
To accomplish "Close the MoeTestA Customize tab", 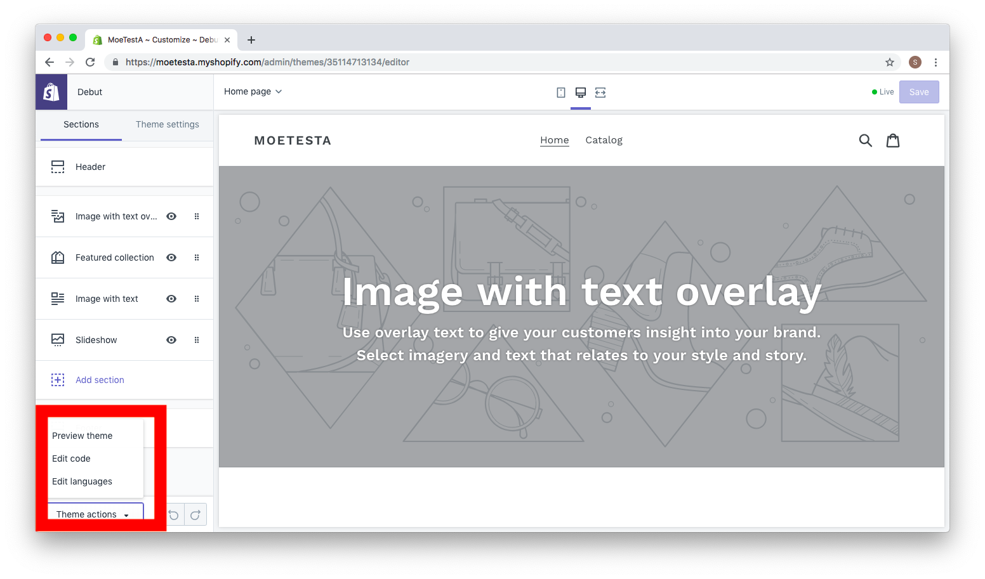I will tap(227, 40).
